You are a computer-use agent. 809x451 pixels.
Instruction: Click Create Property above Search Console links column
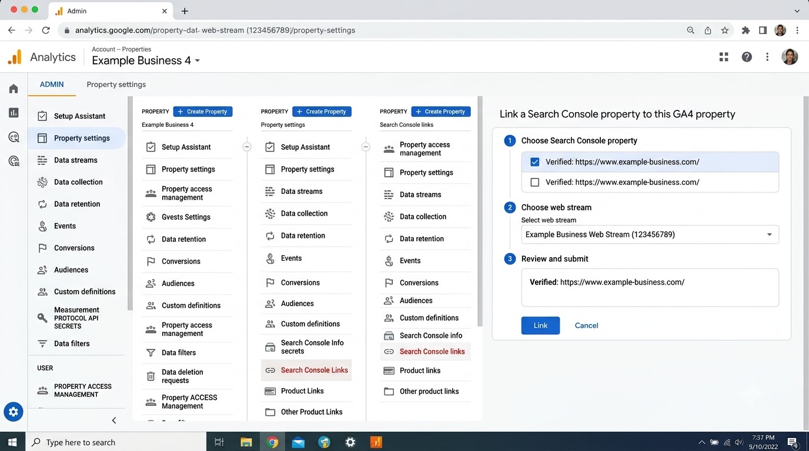[441, 112]
